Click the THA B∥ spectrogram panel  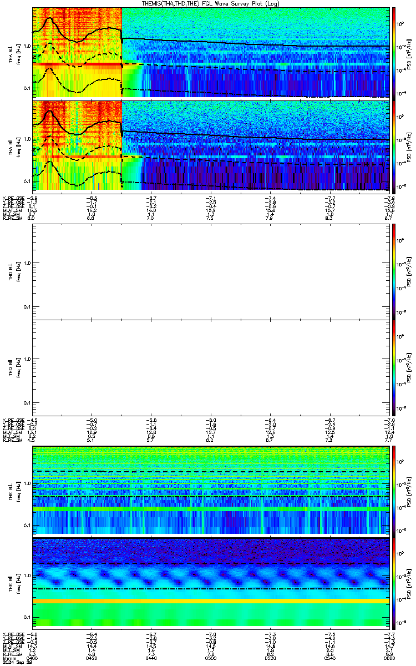coord(211,145)
